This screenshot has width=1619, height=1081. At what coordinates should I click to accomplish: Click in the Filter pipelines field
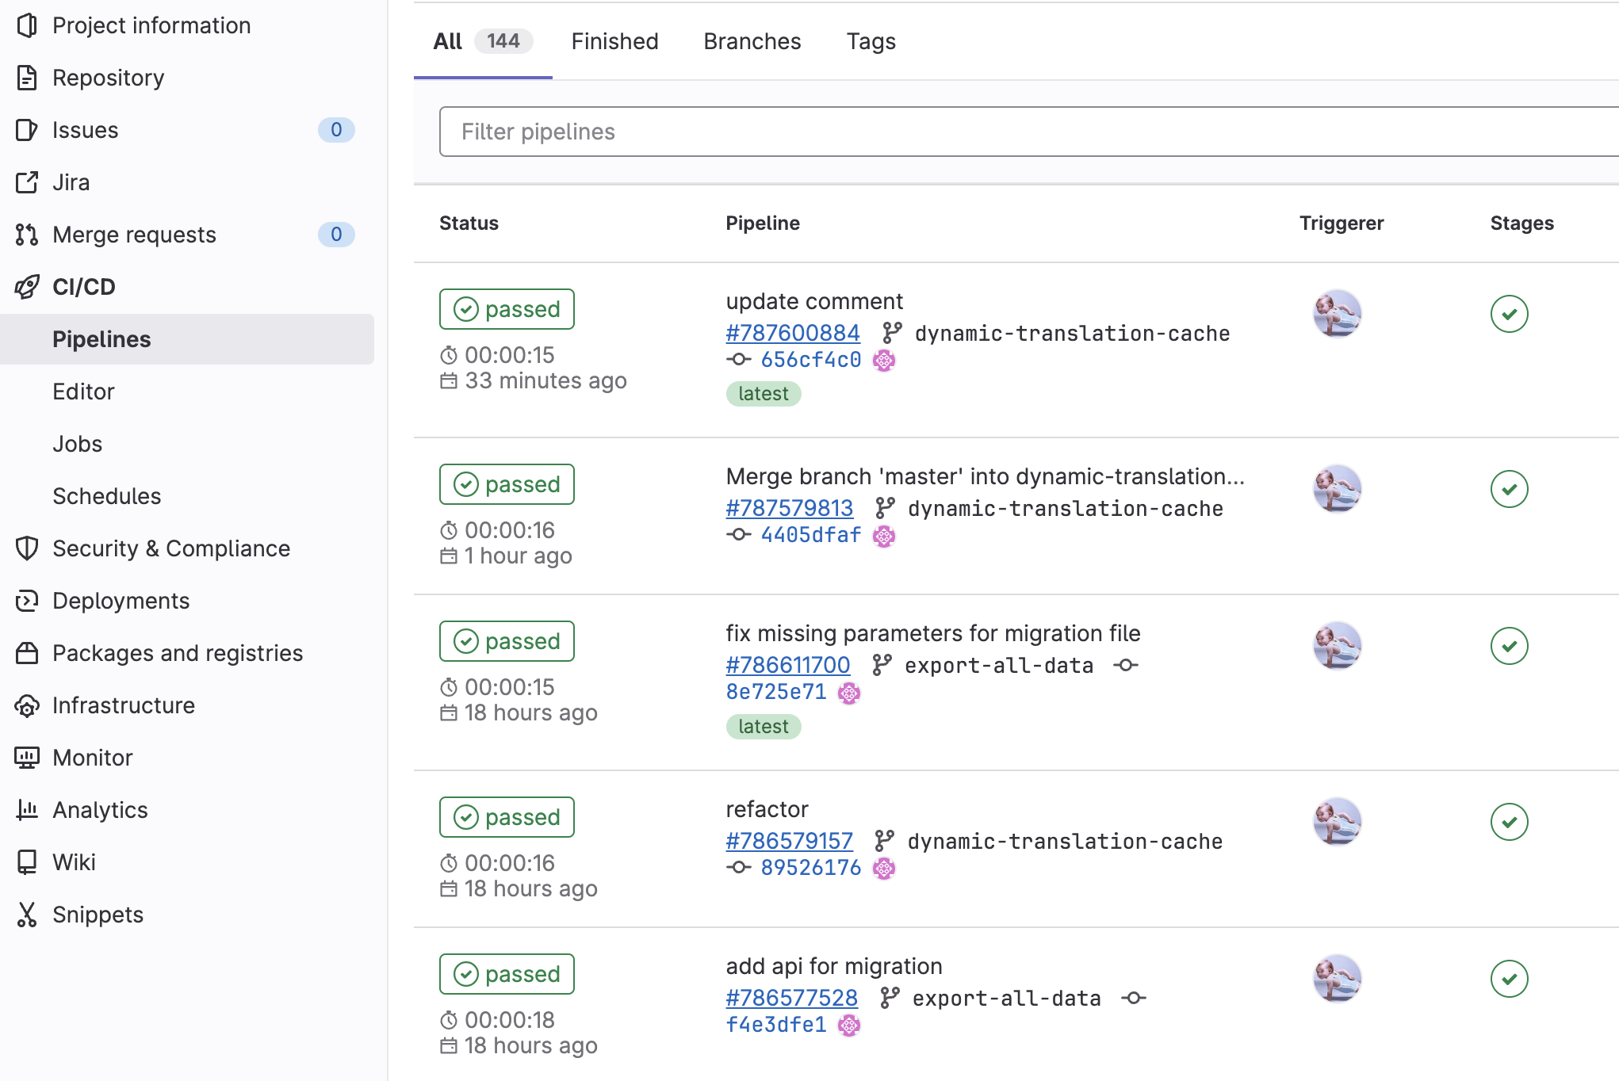pyautogui.click(x=1023, y=132)
